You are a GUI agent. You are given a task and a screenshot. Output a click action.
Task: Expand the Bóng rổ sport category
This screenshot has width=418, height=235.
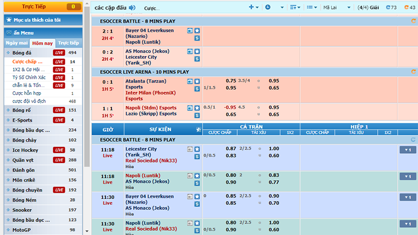click(43, 110)
